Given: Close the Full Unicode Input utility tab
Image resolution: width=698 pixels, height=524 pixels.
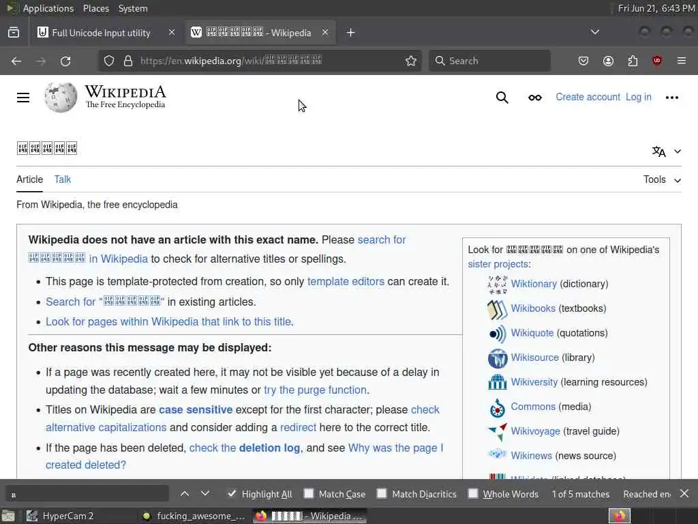Looking at the screenshot, I should (171, 33).
